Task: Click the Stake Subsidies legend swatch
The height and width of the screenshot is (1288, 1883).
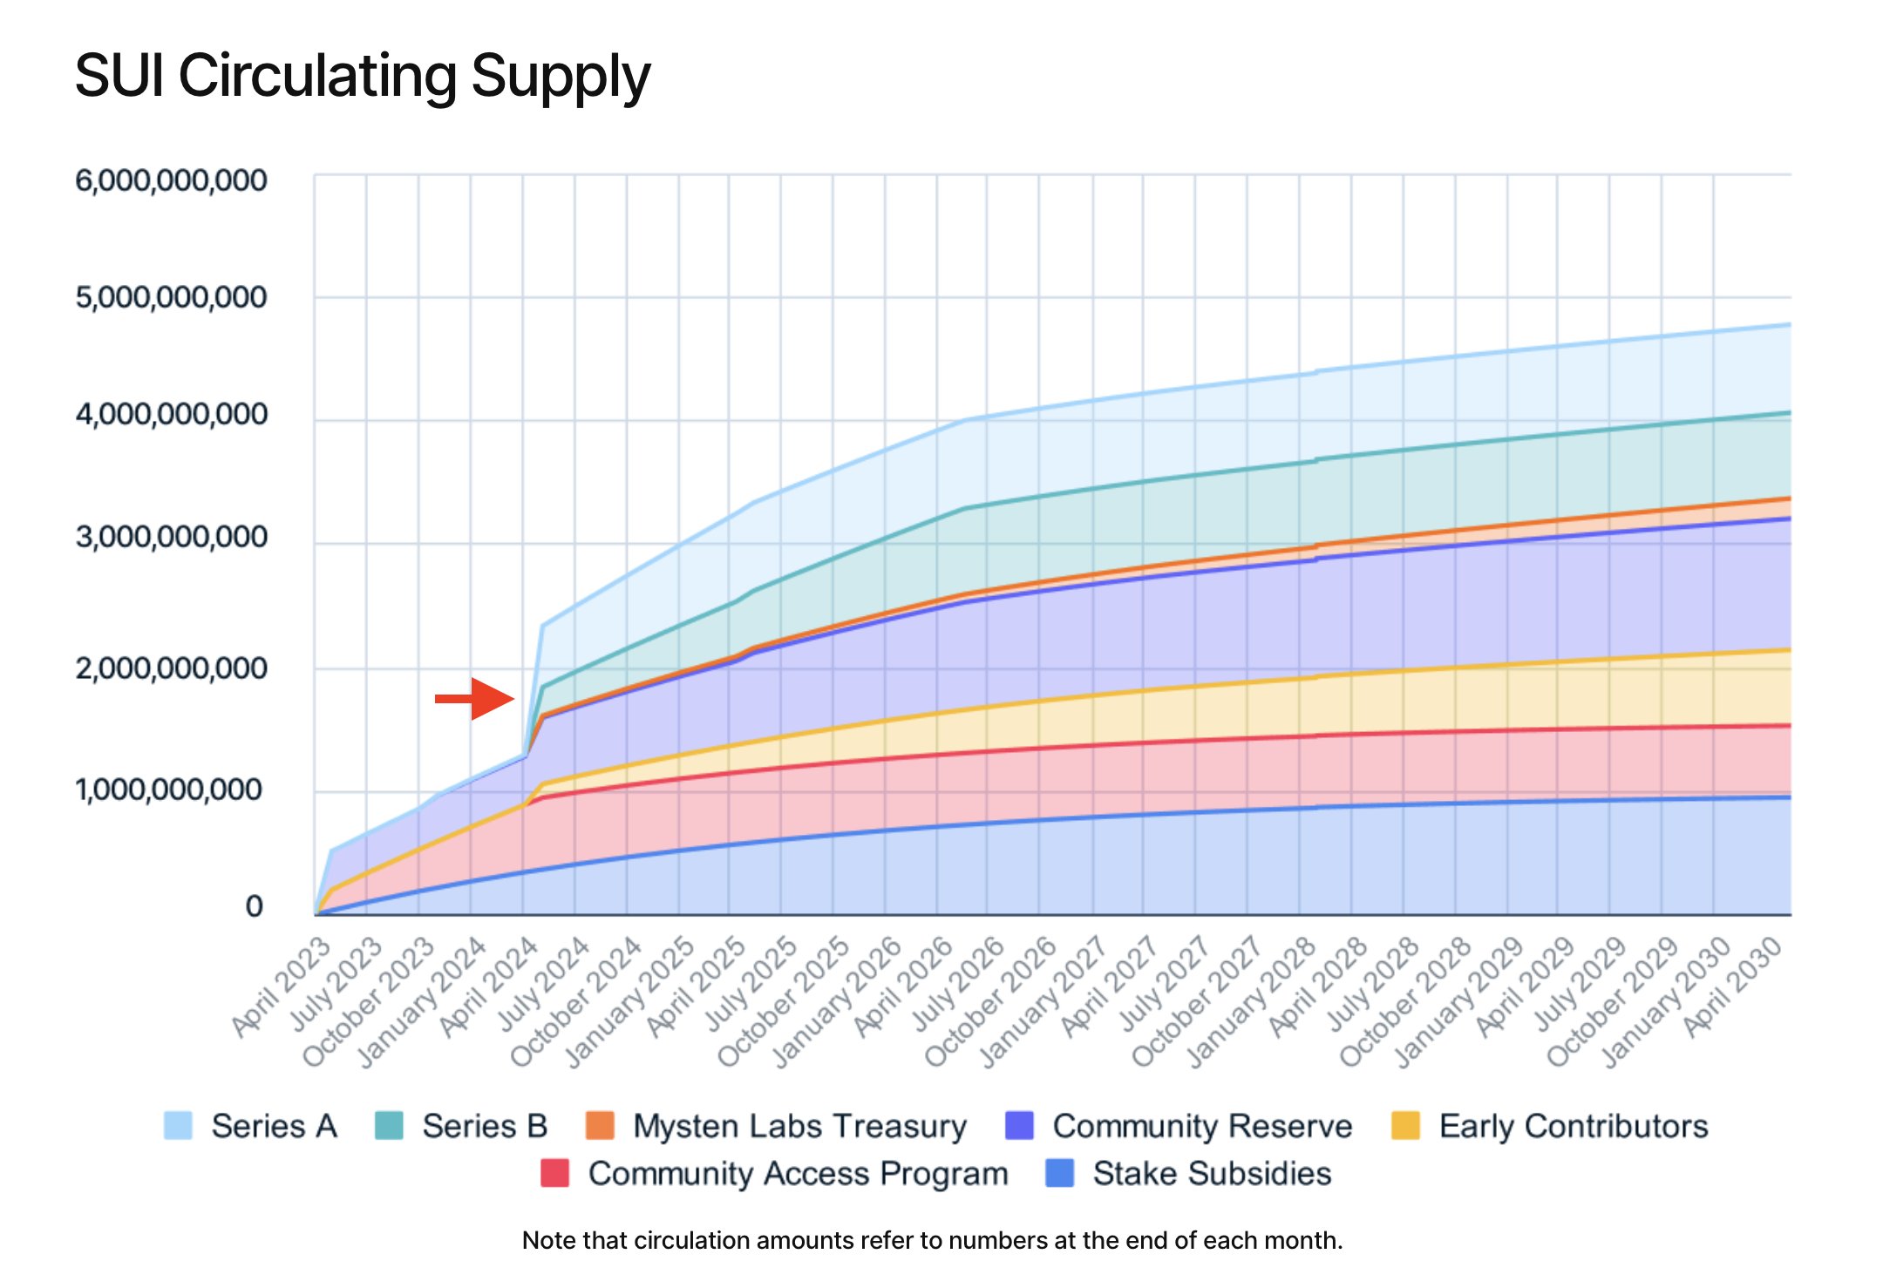Action: pyautogui.click(x=1059, y=1173)
